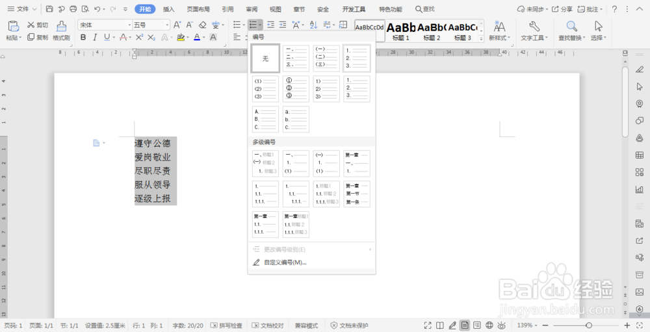The image size is (650, 332).
Task: Click the Cut (剪切) scissors button
Action: 38,25
